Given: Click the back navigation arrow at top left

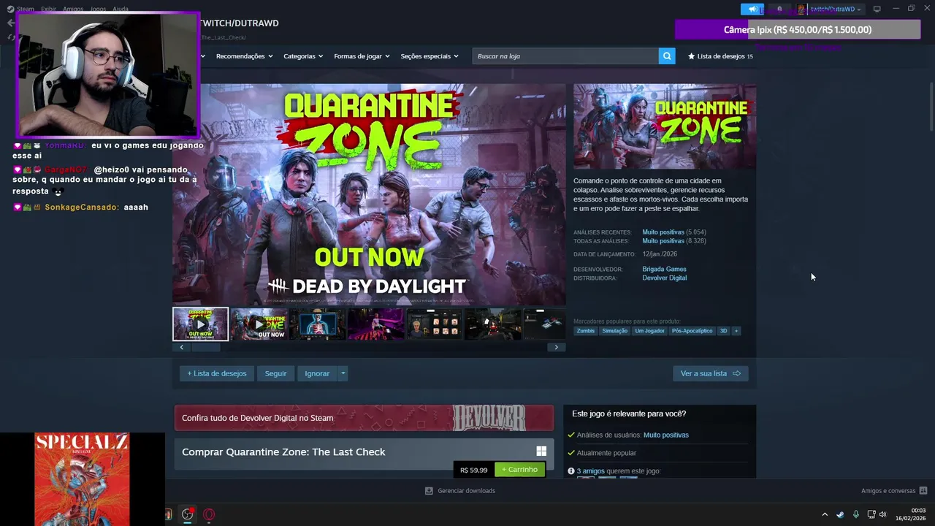Looking at the screenshot, I should [10, 23].
